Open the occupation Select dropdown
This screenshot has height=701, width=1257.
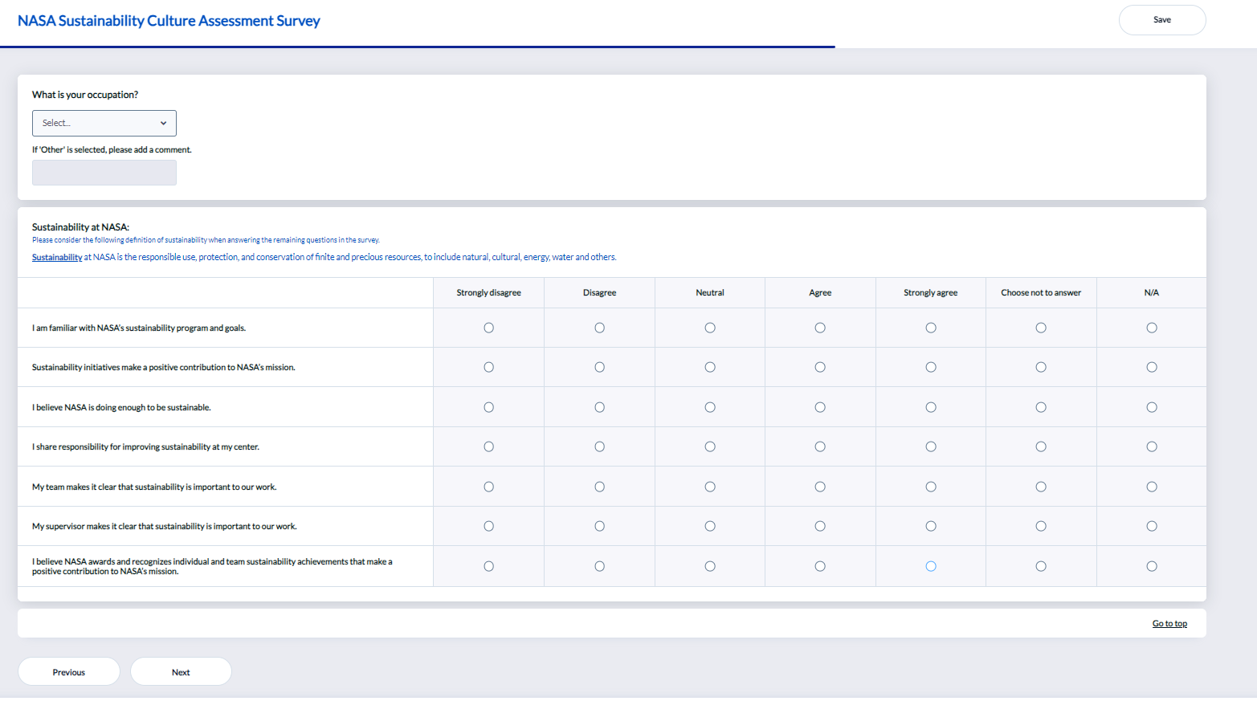104,123
